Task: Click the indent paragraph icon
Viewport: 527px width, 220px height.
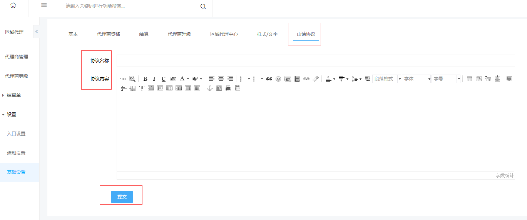Action: (x=368, y=79)
